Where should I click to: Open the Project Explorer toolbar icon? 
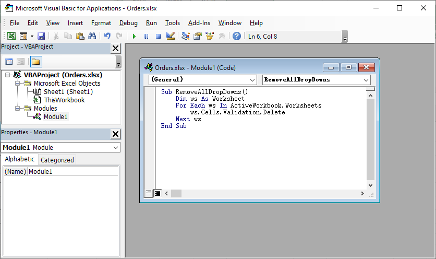point(186,36)
